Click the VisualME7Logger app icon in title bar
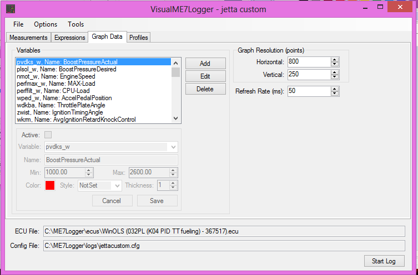The width and height of the screenshot is (418, 275). [11, 9]
